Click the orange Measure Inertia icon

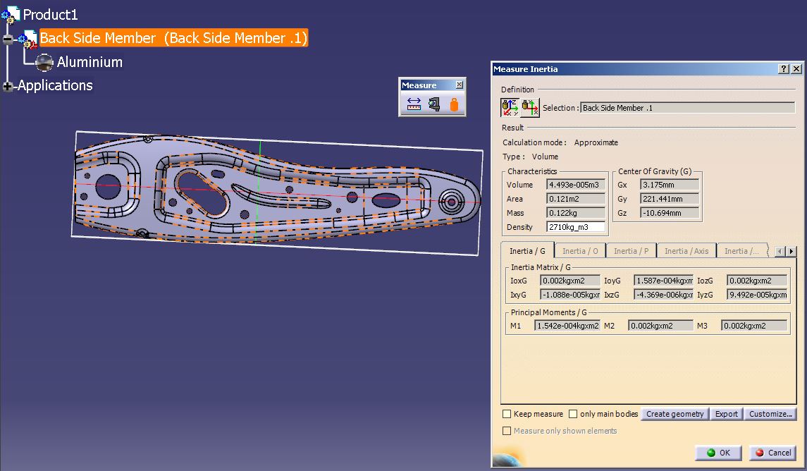(x=454, y=105)
